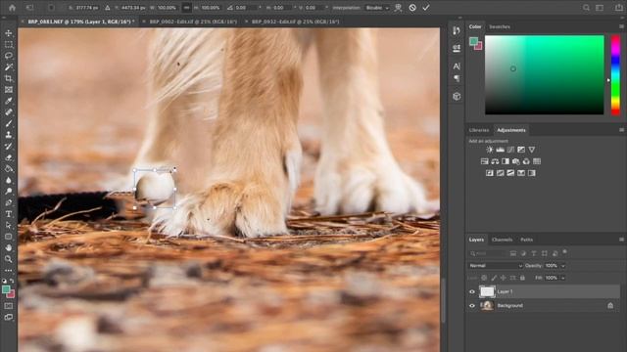Switch to warp mode icon
This screenshot has width=627, height=352.
[x=398, y=7]
